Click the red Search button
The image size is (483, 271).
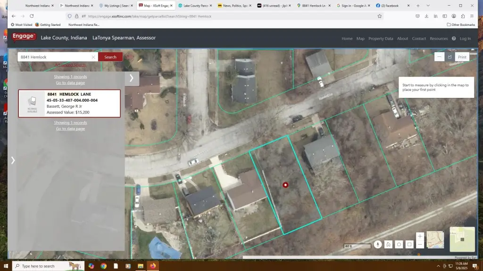[x=110, y=57]
